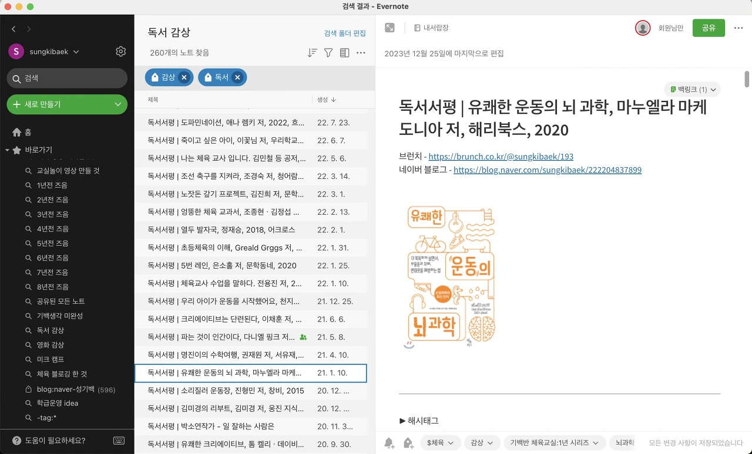
Task: Open the brunch.co.kr link in note
Action: click(x=501, y=157)
